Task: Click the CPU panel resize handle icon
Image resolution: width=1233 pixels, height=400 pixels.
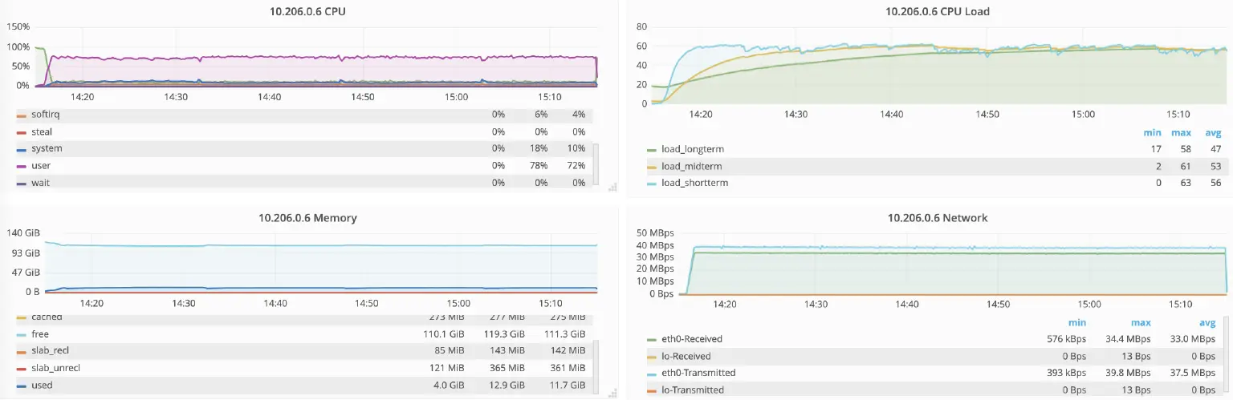Action: pos(612,187)
